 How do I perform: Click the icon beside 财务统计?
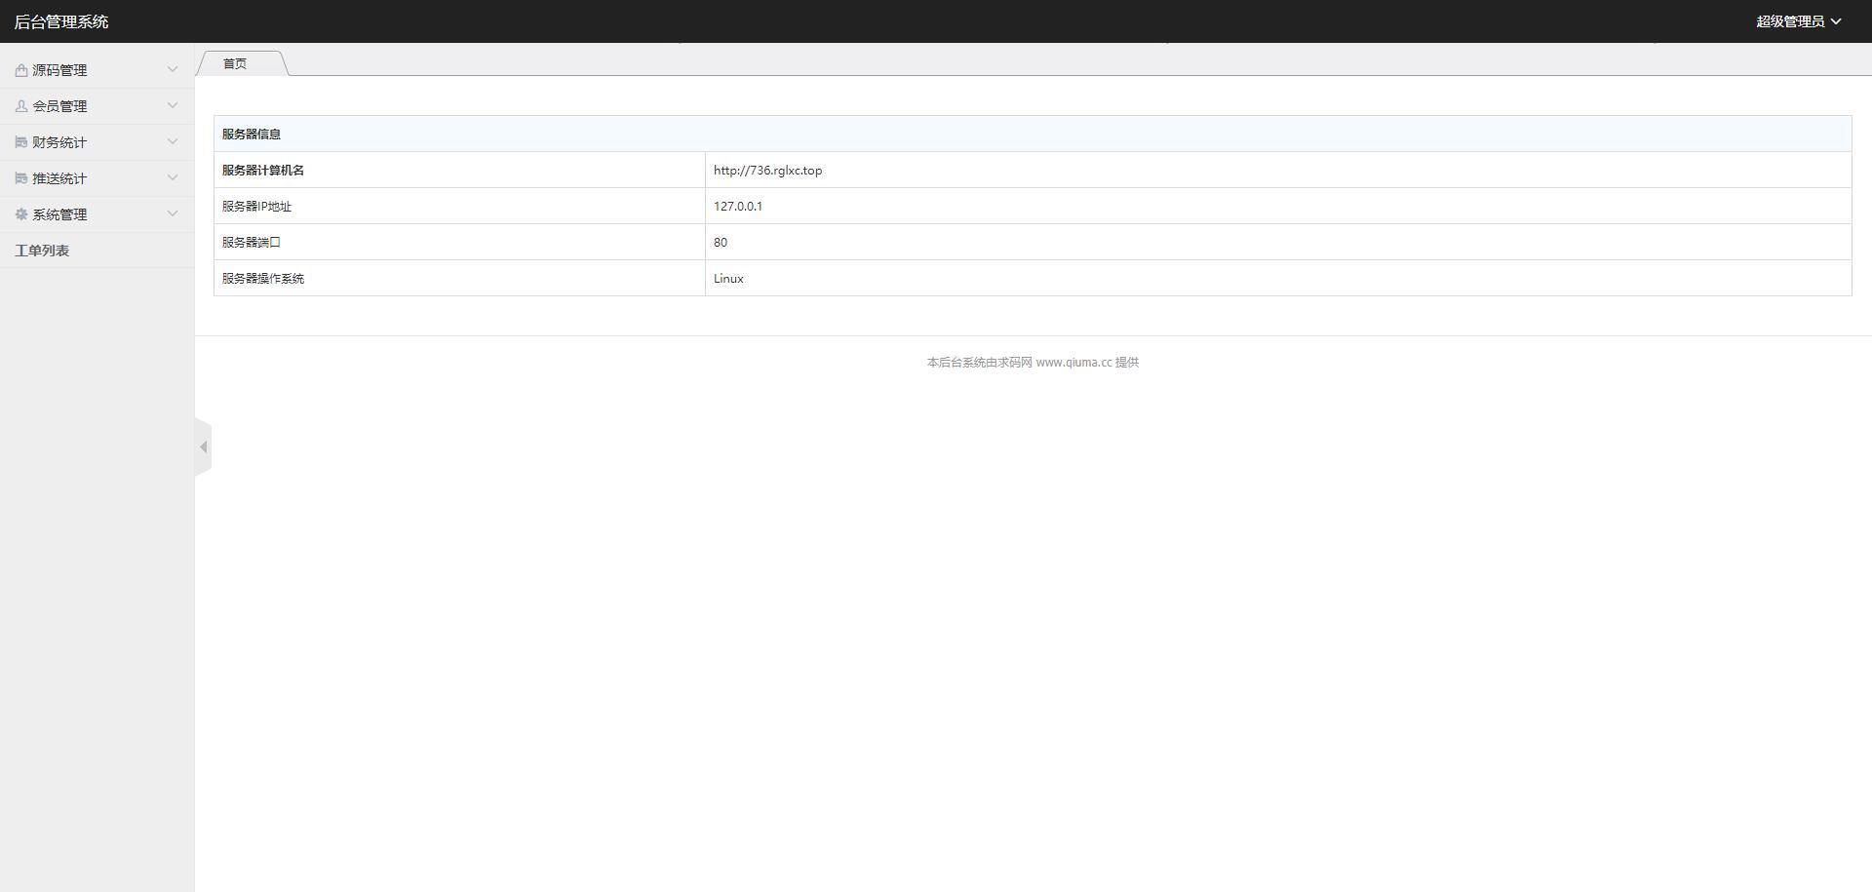(x=21, y=142)
